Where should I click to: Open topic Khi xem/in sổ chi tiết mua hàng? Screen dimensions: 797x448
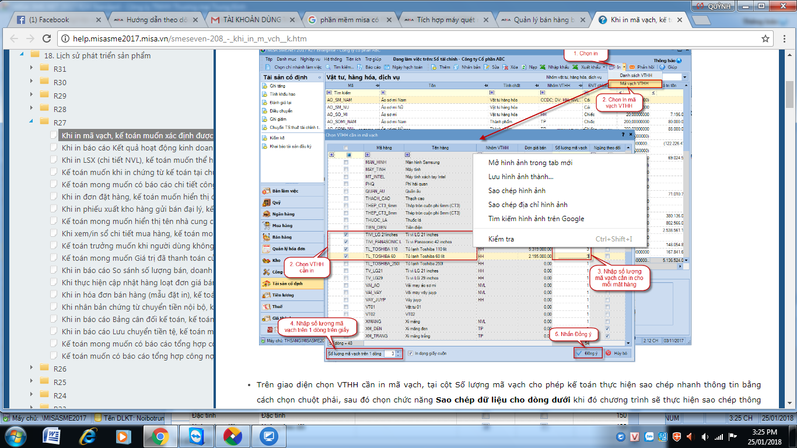(137, 233)
